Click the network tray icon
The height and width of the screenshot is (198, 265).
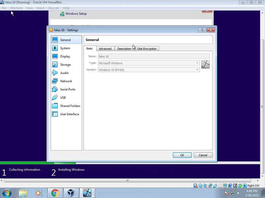point(233,193)
